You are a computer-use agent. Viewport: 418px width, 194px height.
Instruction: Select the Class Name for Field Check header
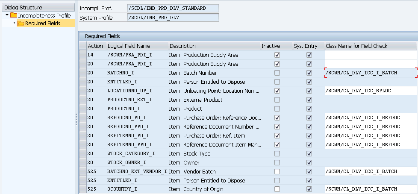tap(356, 46)
